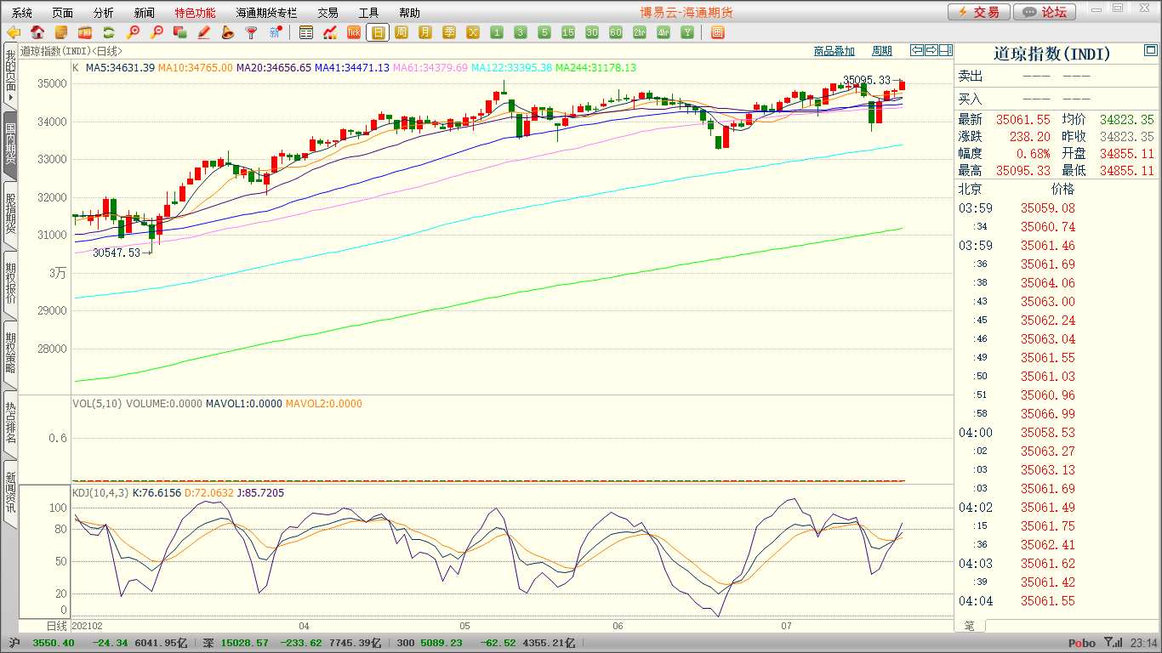Screen dimensions: 1162x653
Task: Switch to 国内期货 sidebar tab
Action: point(10,145)
